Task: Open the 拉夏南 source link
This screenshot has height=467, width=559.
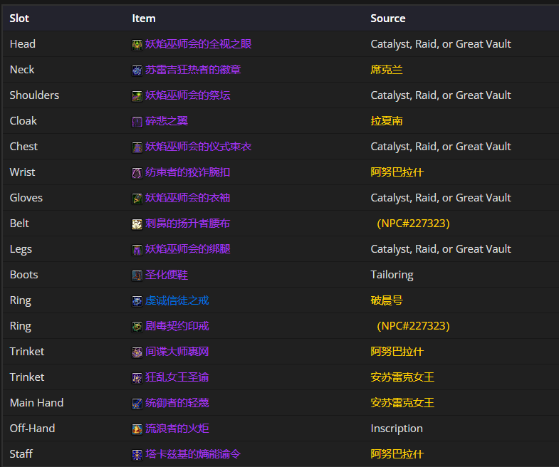Action: point(387,121)
